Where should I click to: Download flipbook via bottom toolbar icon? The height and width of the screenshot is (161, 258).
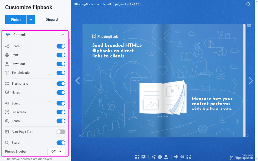coord(166,157)
